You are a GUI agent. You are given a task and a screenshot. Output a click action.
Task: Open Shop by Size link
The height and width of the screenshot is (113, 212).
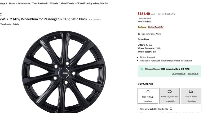(193, 73)
